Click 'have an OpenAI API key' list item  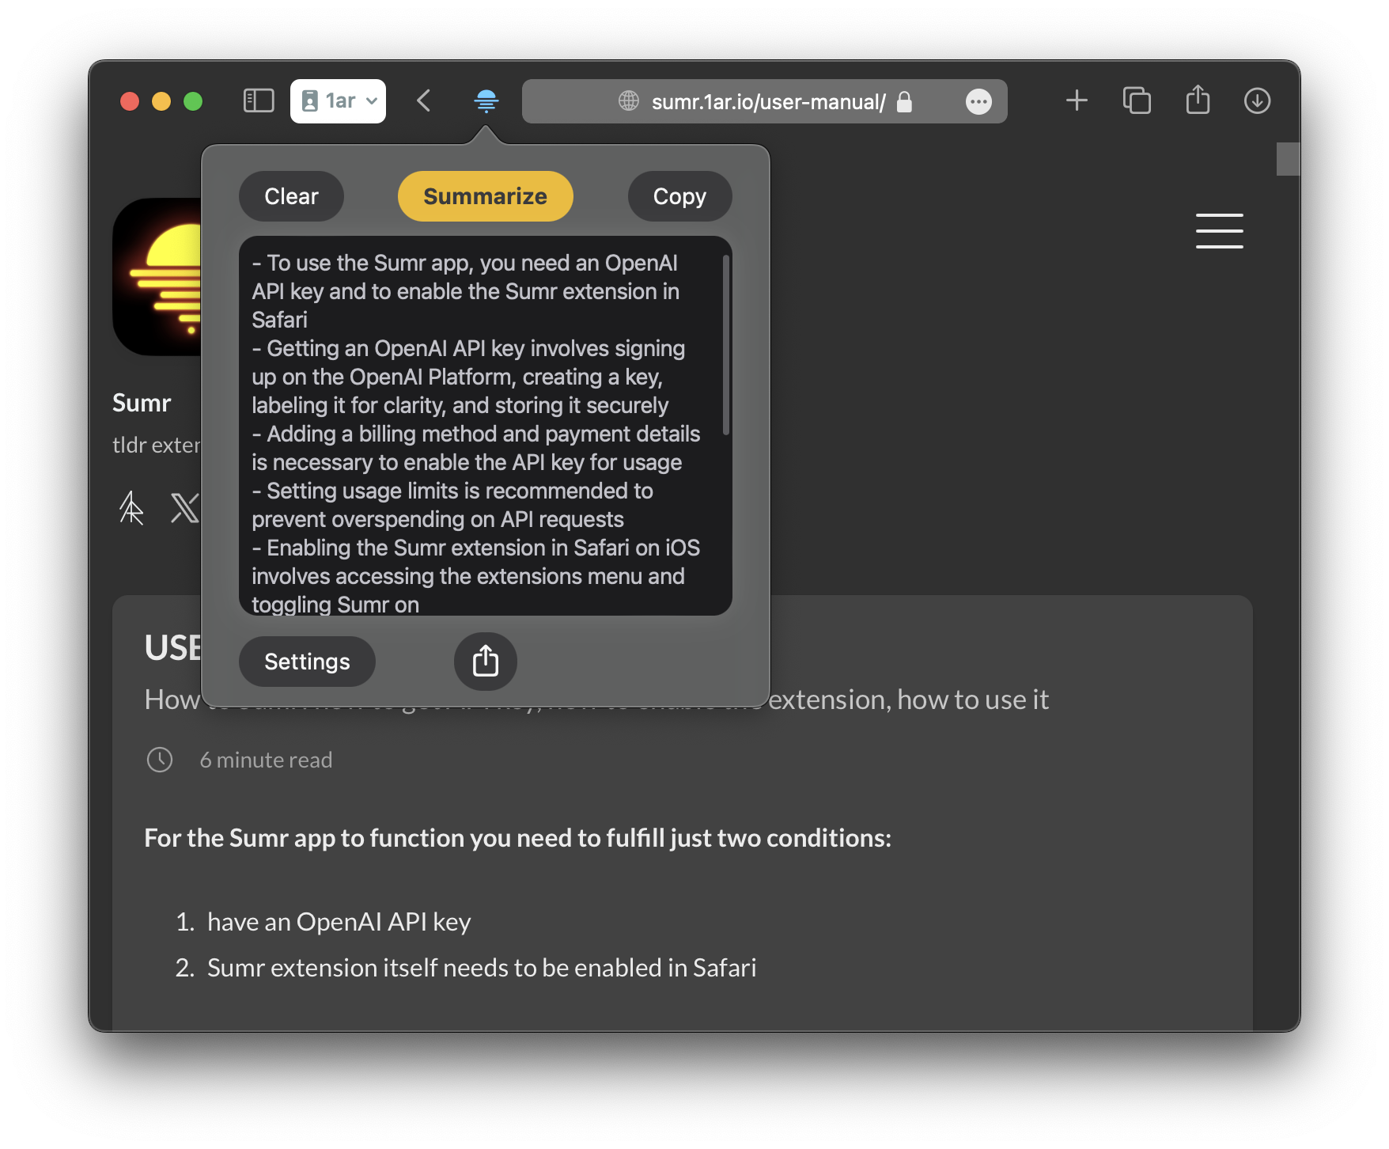[339, 922]
